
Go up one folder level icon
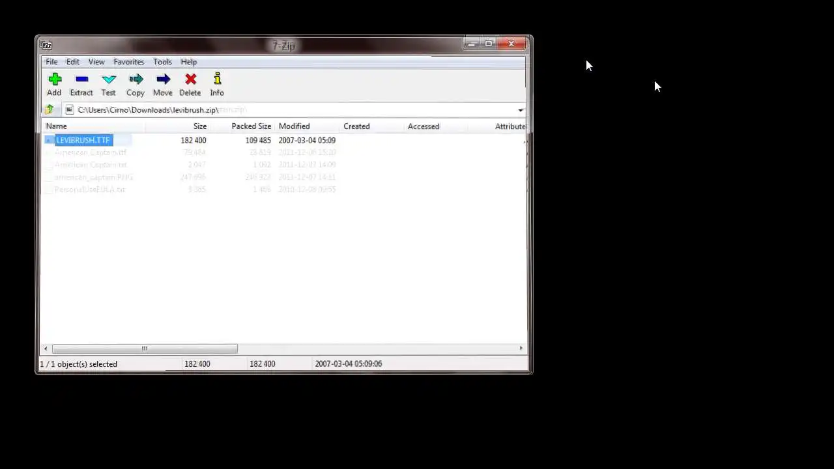[50, 109]
